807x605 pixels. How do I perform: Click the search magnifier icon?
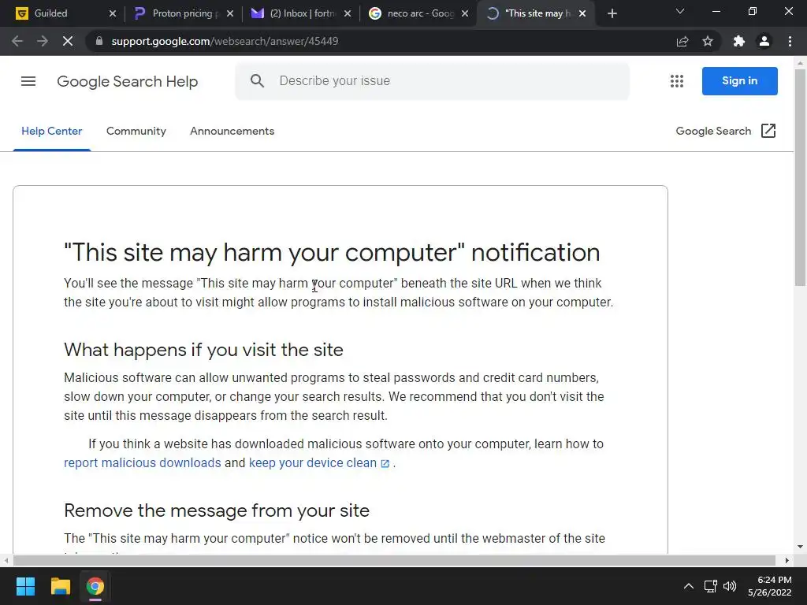(x=257, y=81)
